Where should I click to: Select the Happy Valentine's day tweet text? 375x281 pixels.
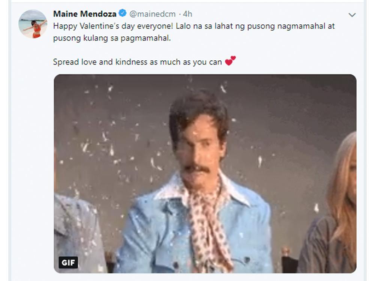click(x=169, y=27)
